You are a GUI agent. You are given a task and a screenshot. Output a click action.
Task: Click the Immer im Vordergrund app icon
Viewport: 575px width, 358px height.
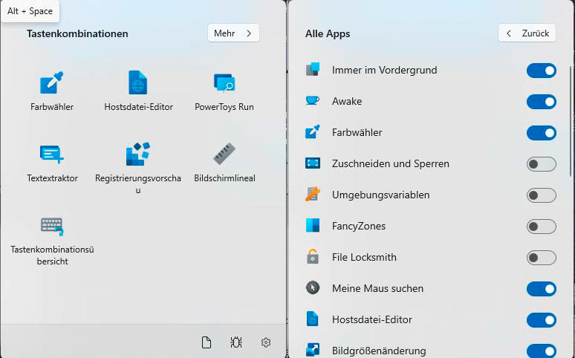pos(313,69)
